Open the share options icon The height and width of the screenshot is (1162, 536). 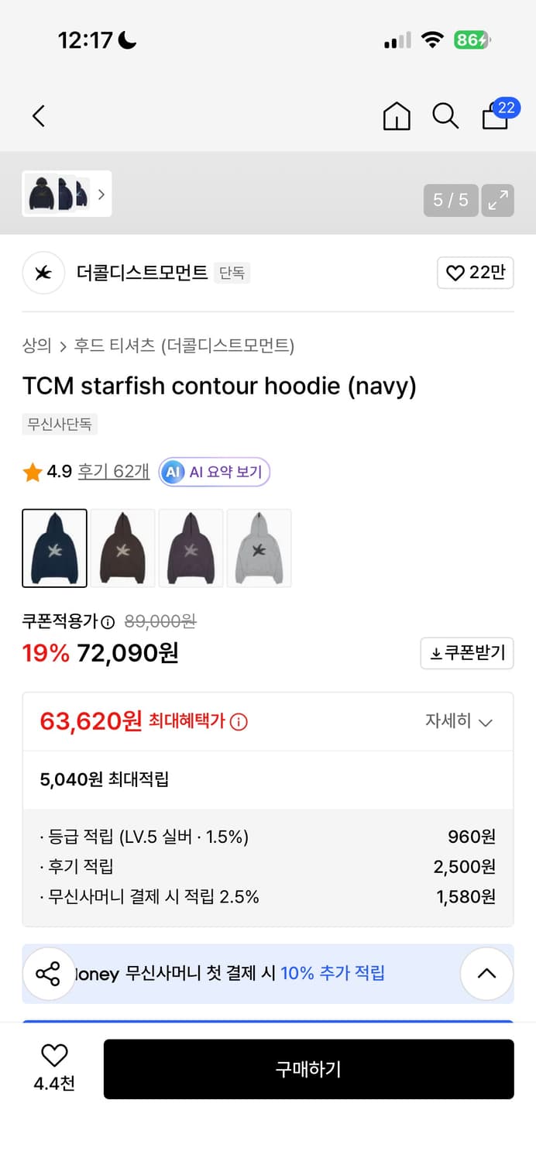pyautogui.click(x=49, y=974)
